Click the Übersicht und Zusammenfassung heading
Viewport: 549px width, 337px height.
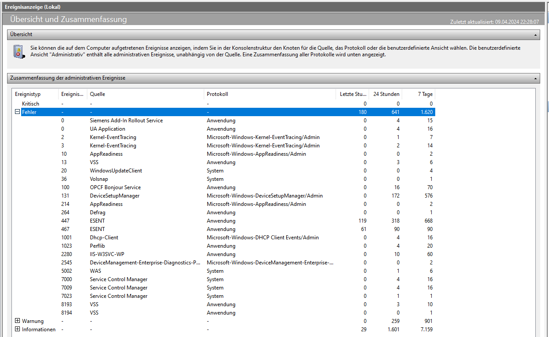coord(68,19)
